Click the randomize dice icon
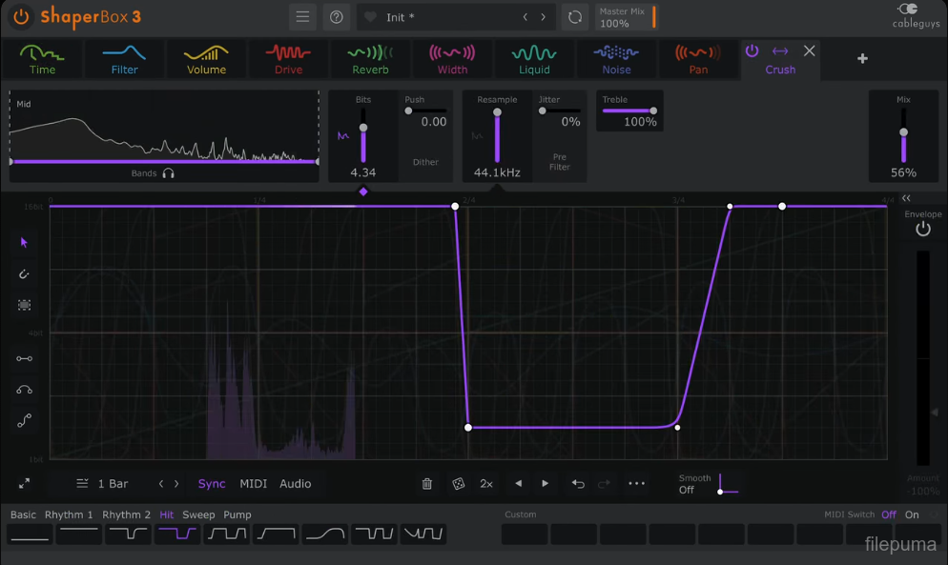This screenshot has height=565, width=948. (x=458, y=484)
